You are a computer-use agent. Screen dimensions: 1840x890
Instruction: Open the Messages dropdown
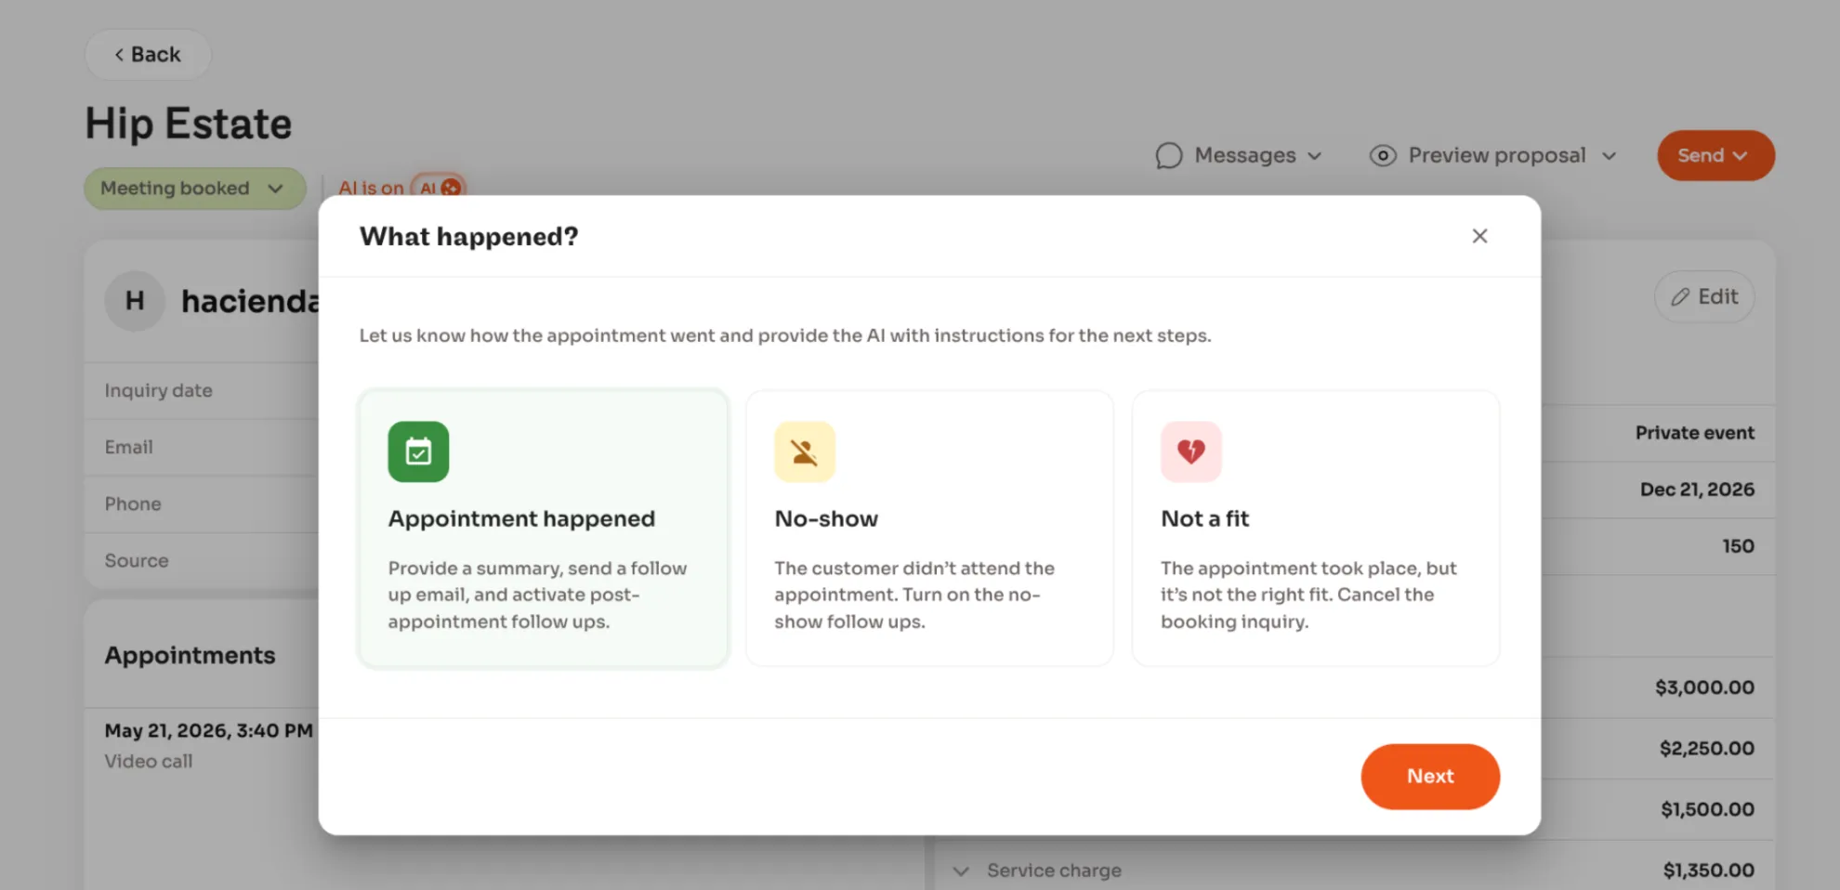click(x=1239, y=155)
